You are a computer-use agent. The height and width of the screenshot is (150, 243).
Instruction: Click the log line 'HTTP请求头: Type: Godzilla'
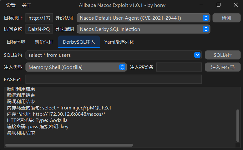(x=37, y=120)
